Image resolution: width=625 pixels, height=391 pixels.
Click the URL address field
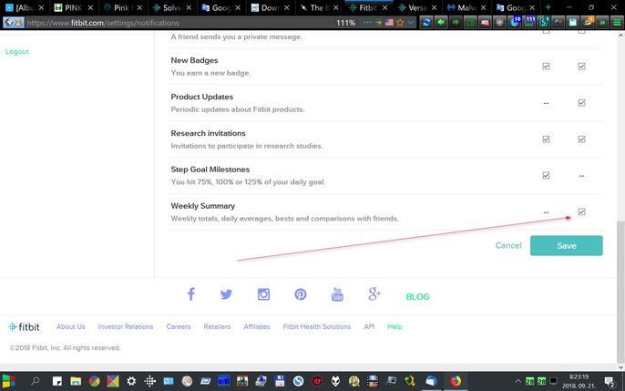(x=179, y=23)
